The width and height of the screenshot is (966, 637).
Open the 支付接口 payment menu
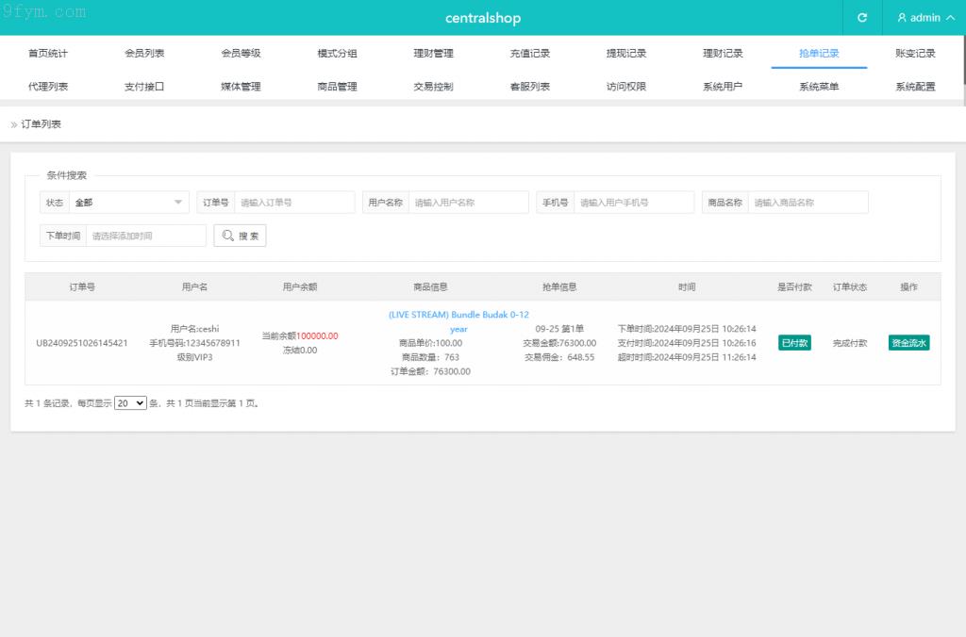pos(144,87)
